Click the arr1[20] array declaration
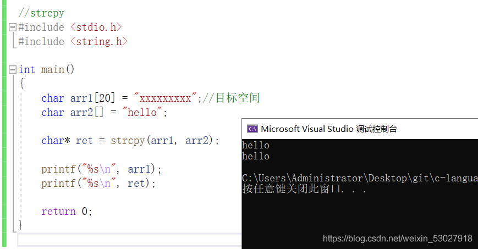478x249 pixels. tap(92, 98)
